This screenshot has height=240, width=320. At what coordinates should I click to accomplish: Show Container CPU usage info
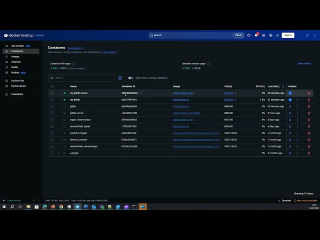pyautogui.click(x=73, y=63)
